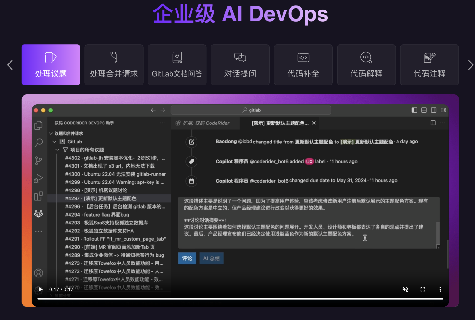This screenshot has height=320, width=475.
Task: Play the demo video
Action: tap(41, 290)
